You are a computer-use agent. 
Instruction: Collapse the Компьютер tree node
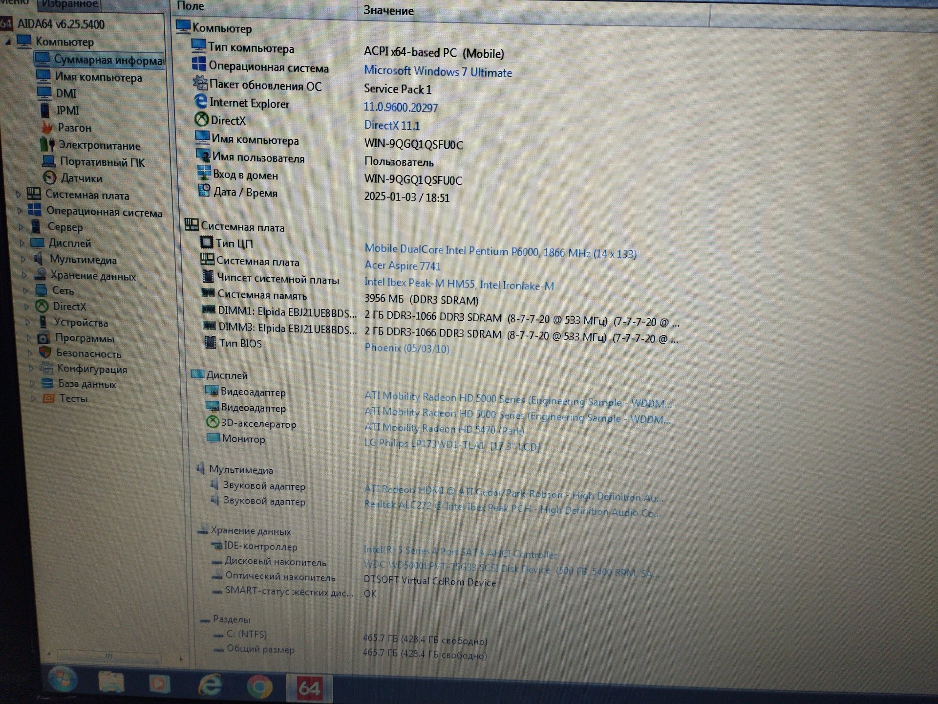pos(8,43)
